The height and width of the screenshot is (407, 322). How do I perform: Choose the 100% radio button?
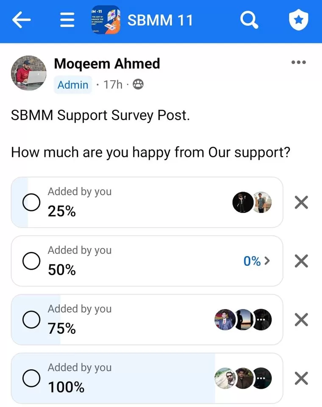tap(31, 378)
